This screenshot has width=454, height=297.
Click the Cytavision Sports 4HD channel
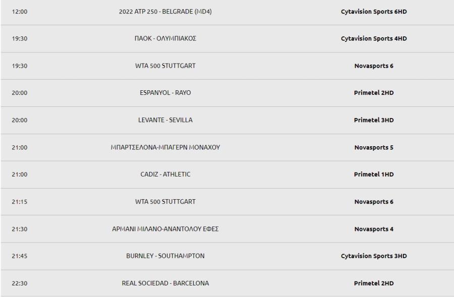374,38
